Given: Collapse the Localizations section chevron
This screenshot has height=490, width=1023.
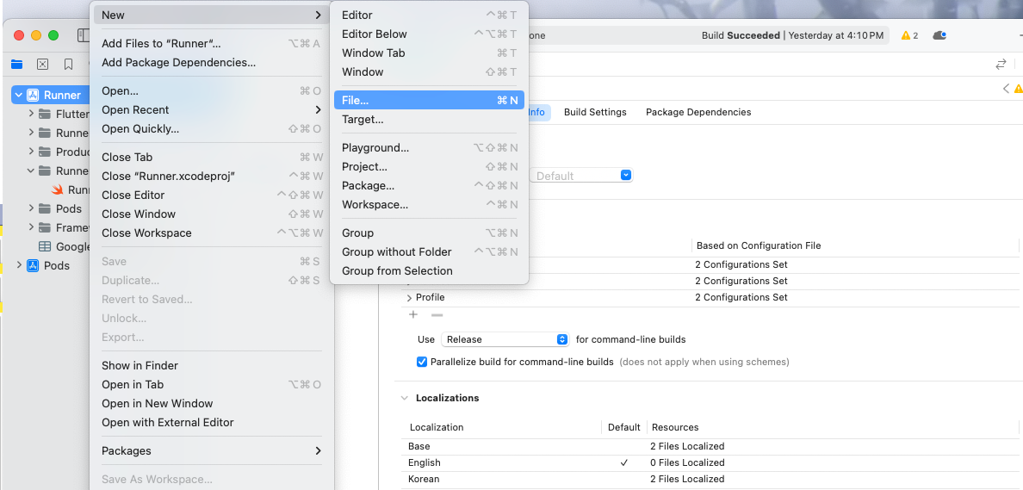Looking at the screenshot, I should pyautogui.click(x=406, y=398).
